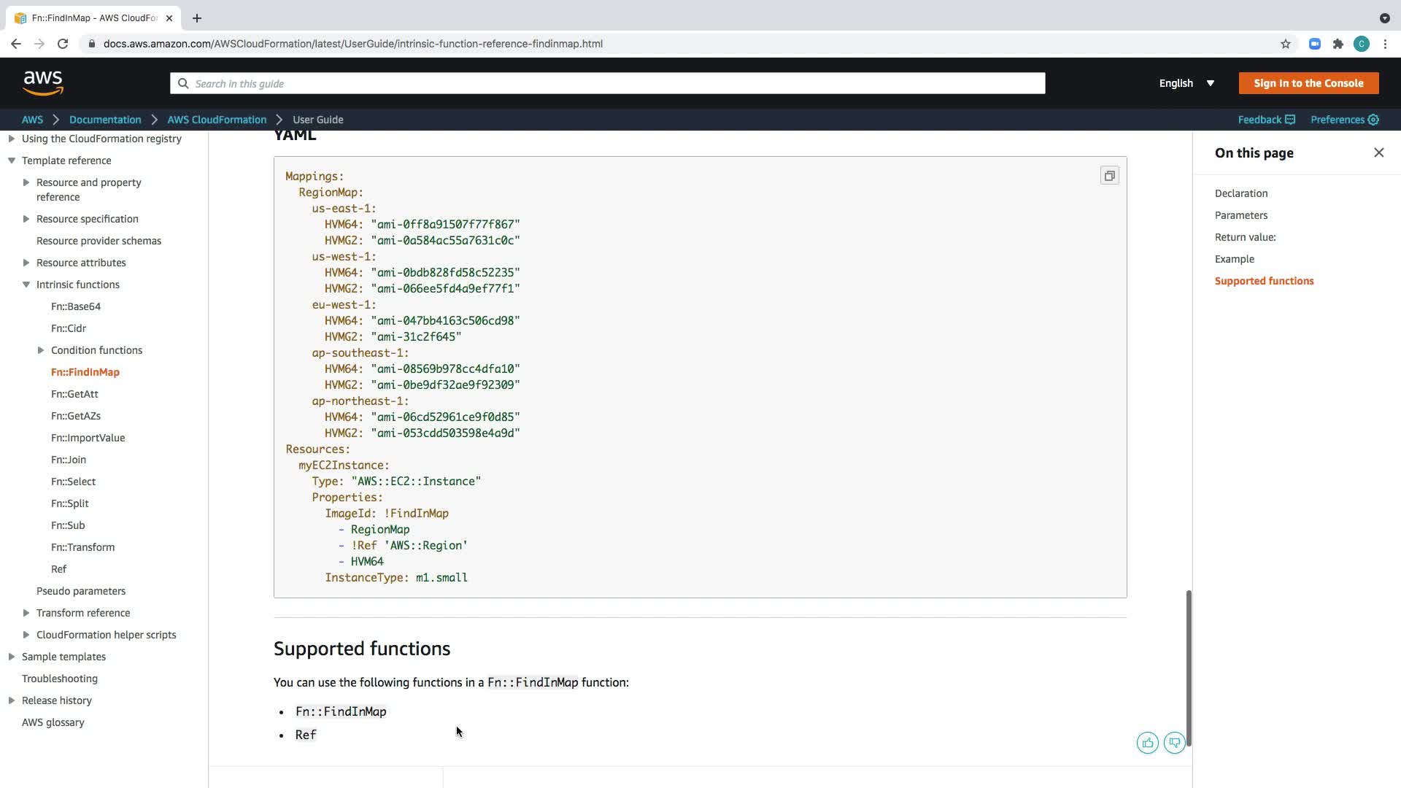The image size is (1401, 788).
Task: Open the Preferences gear settings
Action: click(1344, 120)
